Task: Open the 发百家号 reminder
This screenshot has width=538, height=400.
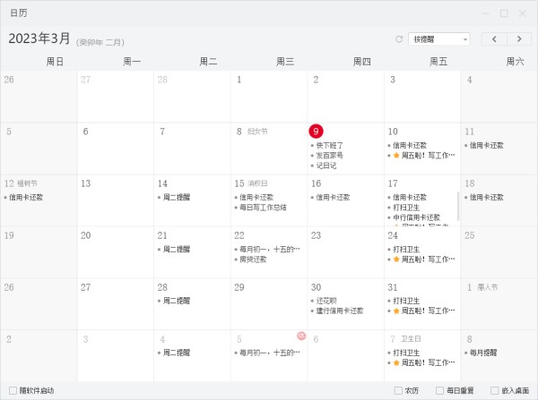Action: (329, 156)
